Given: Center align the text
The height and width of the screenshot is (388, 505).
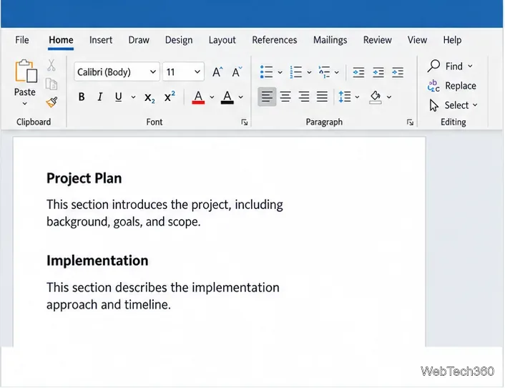Looking at the screenshot, I should pyautogui.click(x=285, y=97).
